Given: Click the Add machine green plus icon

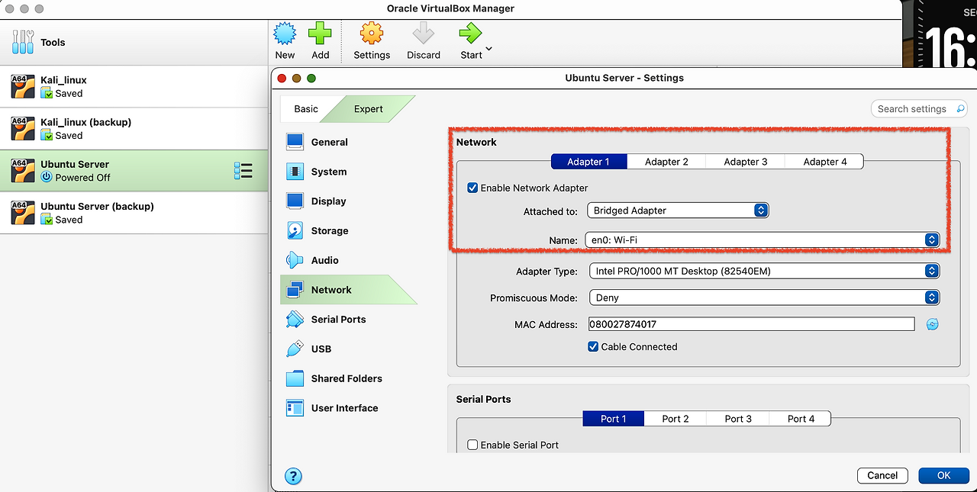Looking at the screenshot, I should pyautogui.click(x=321, y=34).
